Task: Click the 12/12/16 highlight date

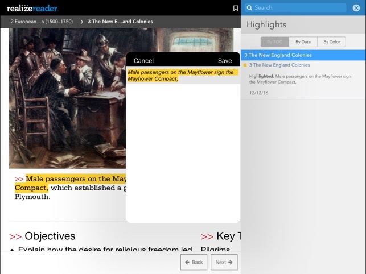Action: click(258, 93)
